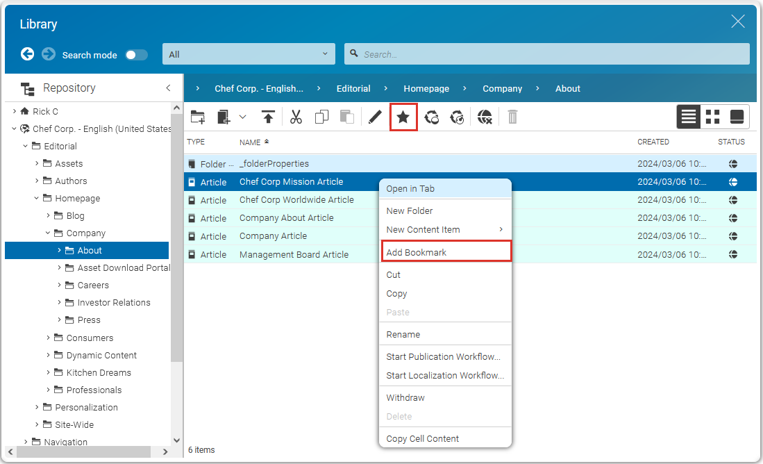Image resolution: width=763 pixels, height=464 pixels.
Task: Switch to list view
Action: 689,117
